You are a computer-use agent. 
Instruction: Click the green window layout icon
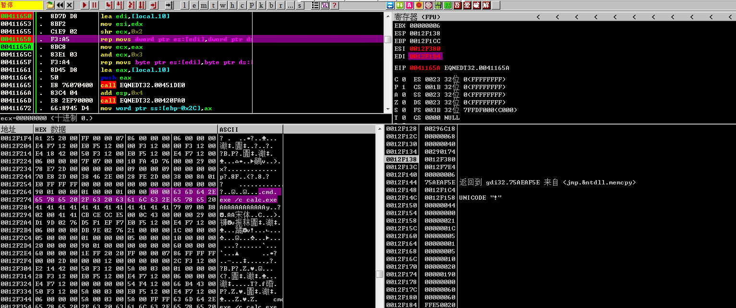pyautogui.click(x=447, y=5)
